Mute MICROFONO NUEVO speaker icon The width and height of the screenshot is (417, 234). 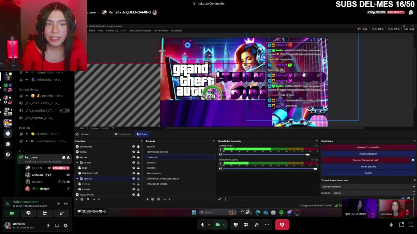click(220, 168)
